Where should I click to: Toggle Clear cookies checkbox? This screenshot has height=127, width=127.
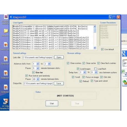(x=68, y=63)
